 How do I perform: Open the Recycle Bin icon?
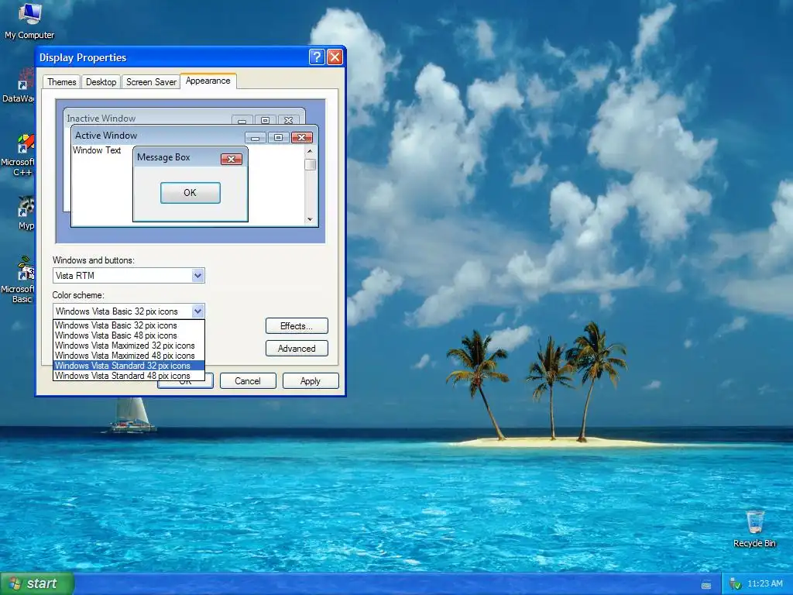(754, 528)
